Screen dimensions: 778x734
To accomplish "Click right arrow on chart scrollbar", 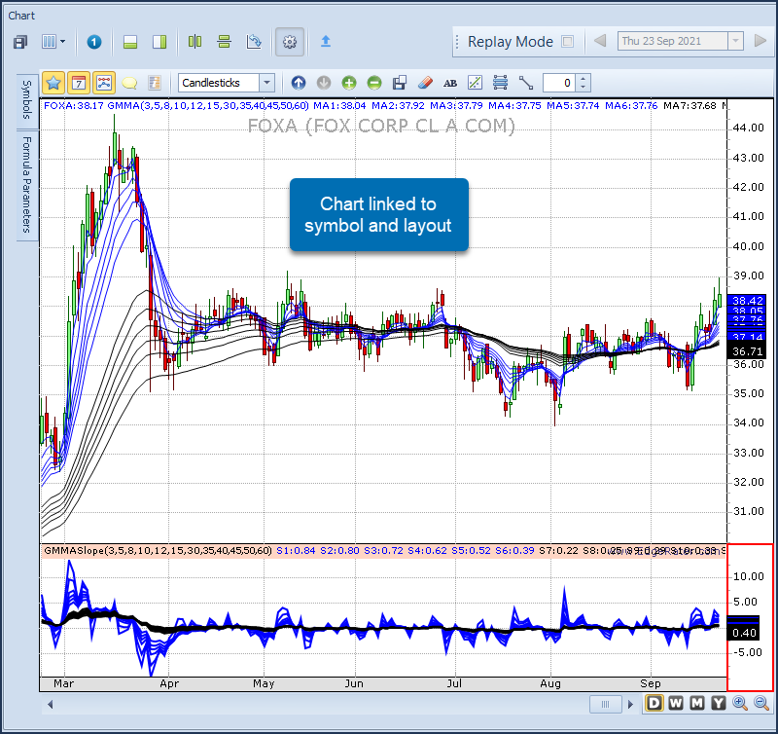I will point(630,704).
